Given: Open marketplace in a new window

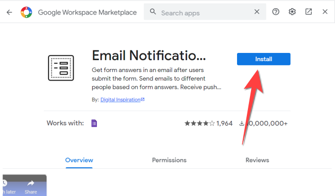Looking at the screenshot, I should click(x=309, y=12).
